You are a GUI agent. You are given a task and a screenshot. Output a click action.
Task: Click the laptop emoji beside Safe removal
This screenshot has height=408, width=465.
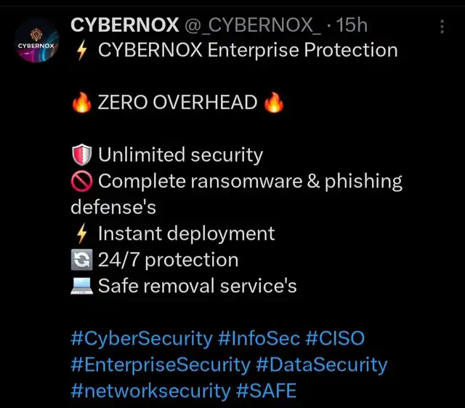(x=81, y=286)
